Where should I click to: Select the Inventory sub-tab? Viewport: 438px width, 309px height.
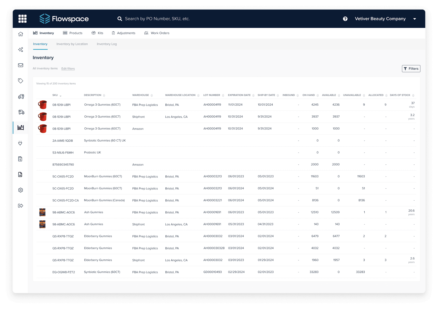[40, 44]
